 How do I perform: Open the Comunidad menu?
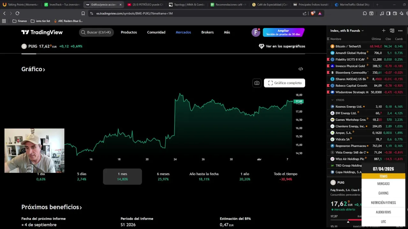tap(156, 32)
